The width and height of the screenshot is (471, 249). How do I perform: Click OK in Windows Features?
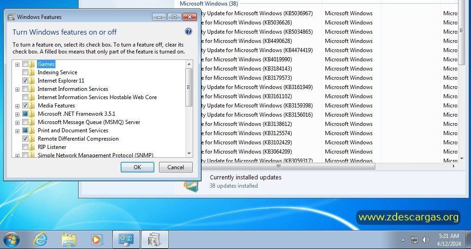click(137, 167)
